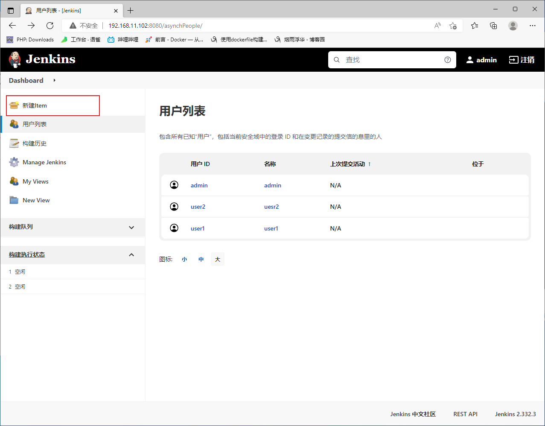Expand the Dashboard breadcrumb arrow
This screenshot has width=545, height=426.
pyautogui.click(x=54, y=80)
